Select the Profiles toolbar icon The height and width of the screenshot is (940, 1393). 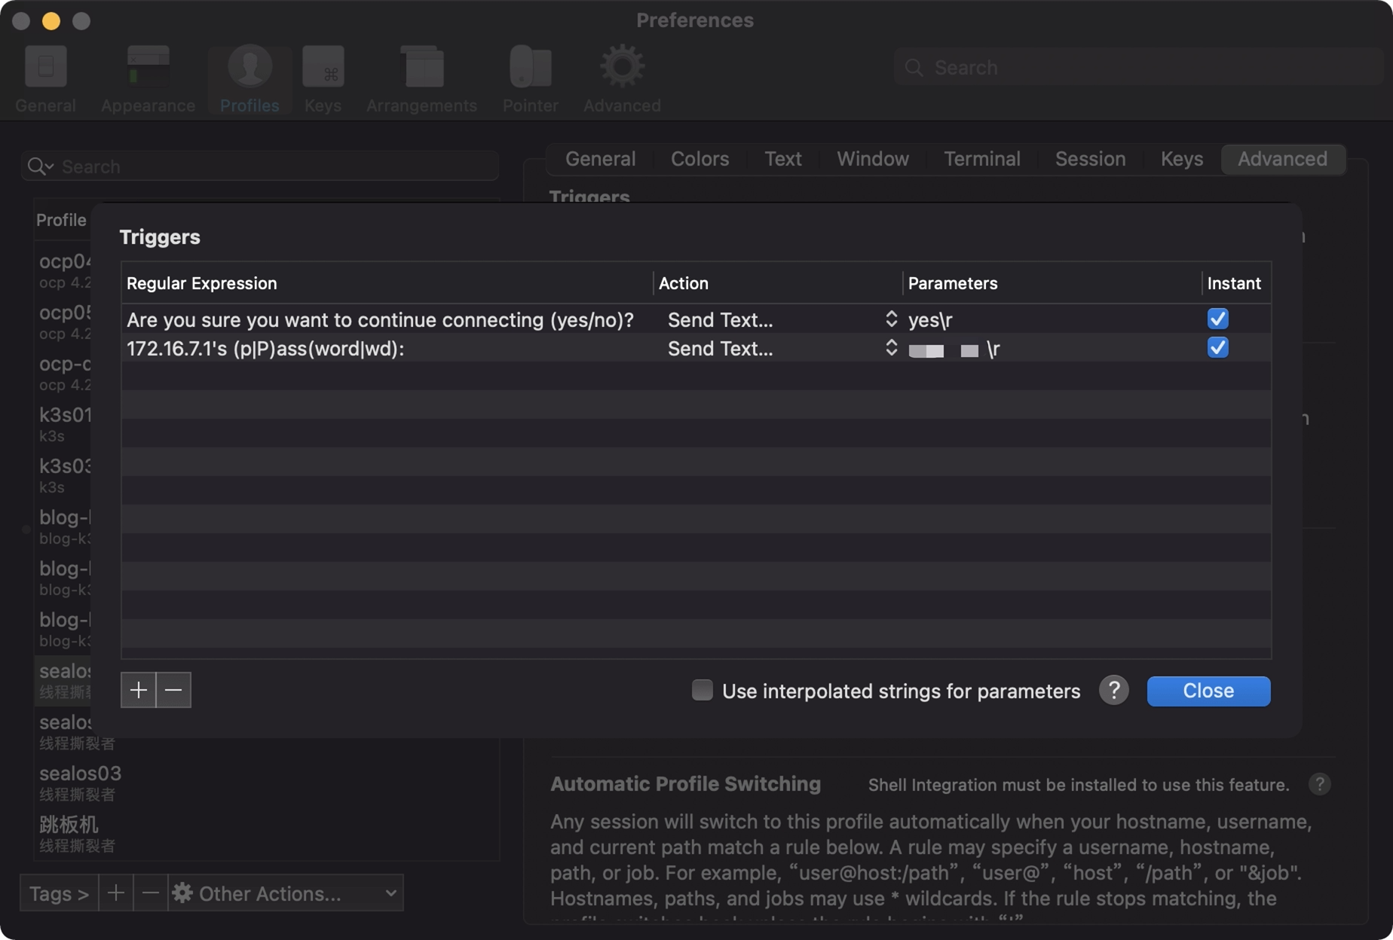250,79
